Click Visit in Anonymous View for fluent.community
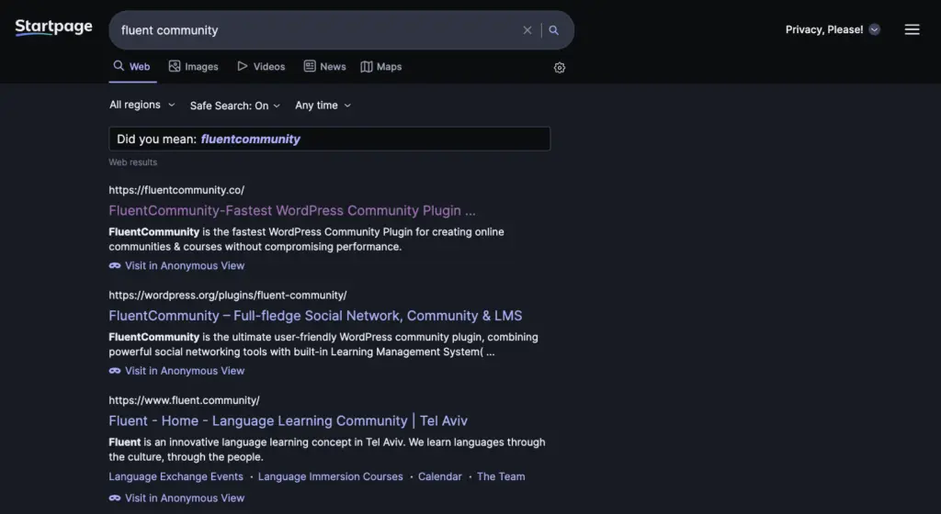 pos(184,497)
